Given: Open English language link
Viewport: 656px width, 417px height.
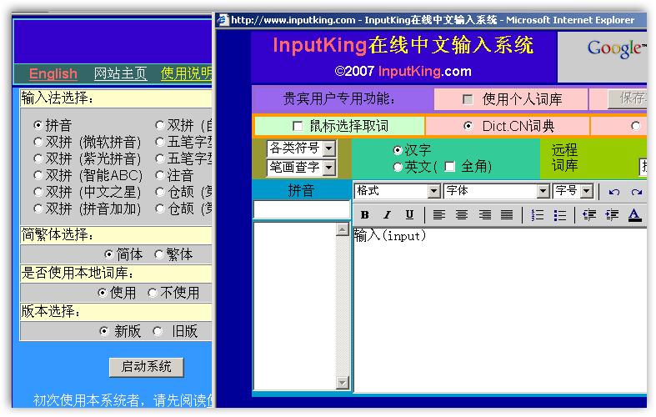Looking at the screenshot, I should [x=53, y=73].
